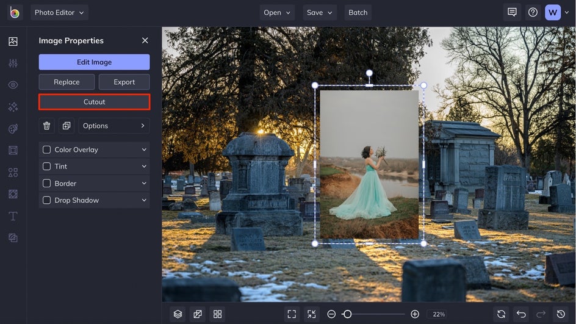Click the duplicate layer icon
Viewport: 576px width, 324px height.
coord(66,126)
